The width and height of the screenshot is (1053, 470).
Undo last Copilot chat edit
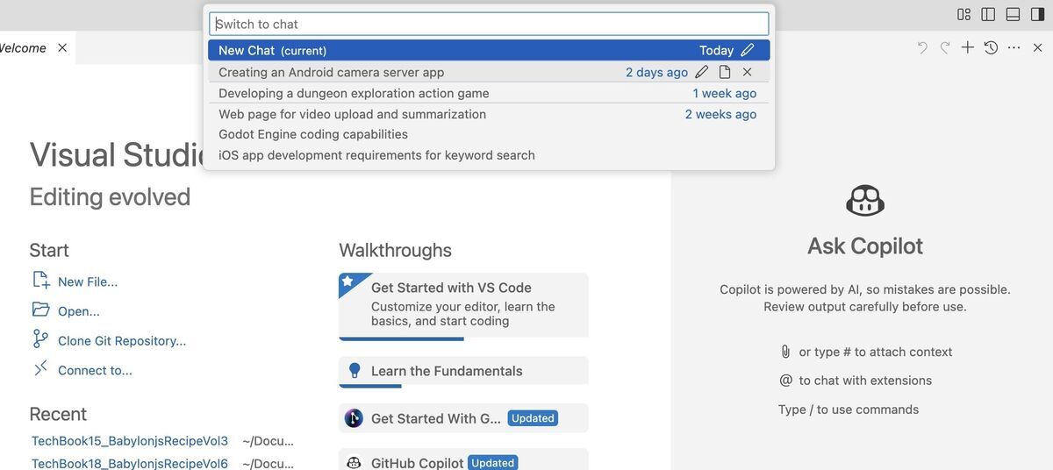pos(922,47)
